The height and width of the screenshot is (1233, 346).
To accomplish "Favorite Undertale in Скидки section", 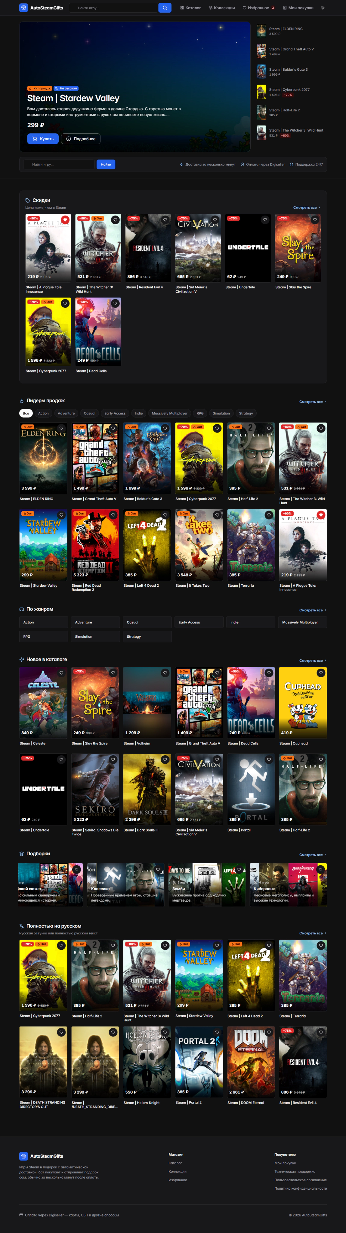I will point(265,220).
